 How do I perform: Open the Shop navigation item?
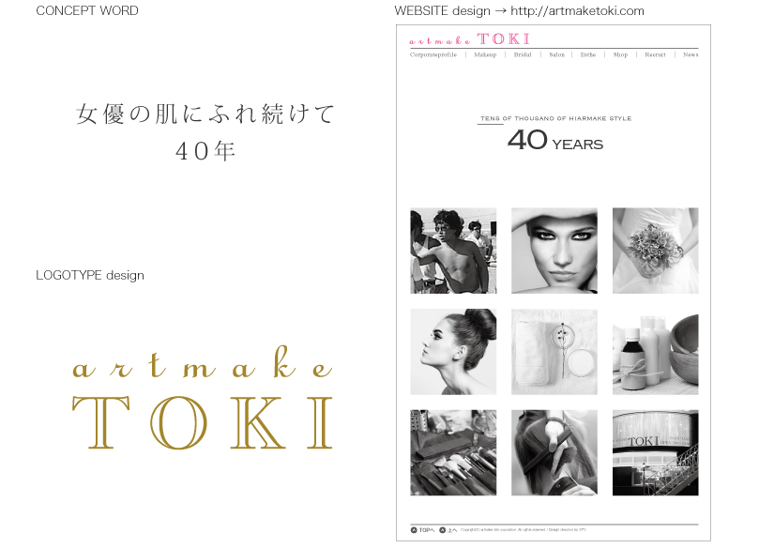(620, 55)
